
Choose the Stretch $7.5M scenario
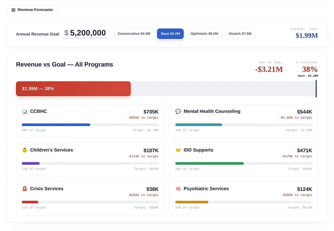(240, 34)
